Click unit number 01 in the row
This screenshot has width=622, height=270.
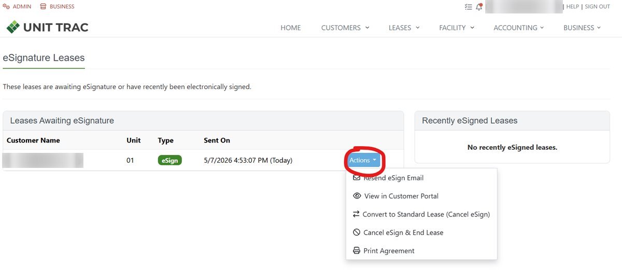coord(130,161)
